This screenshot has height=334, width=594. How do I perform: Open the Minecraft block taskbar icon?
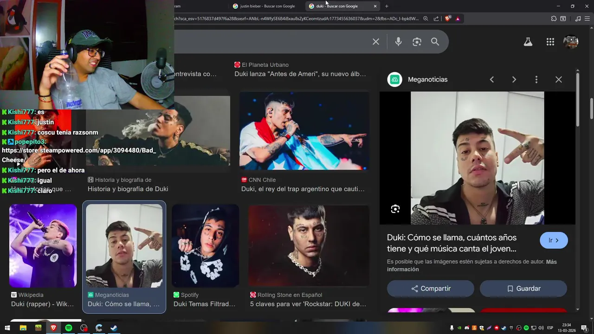click(x=38, y=328)
